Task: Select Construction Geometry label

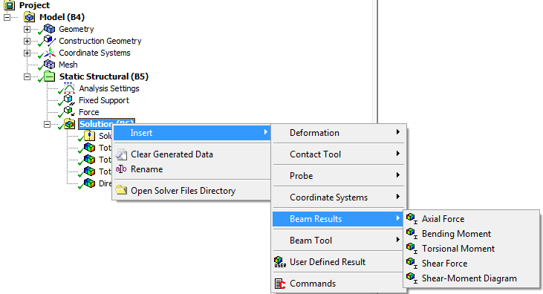Action: coord(100,41)
